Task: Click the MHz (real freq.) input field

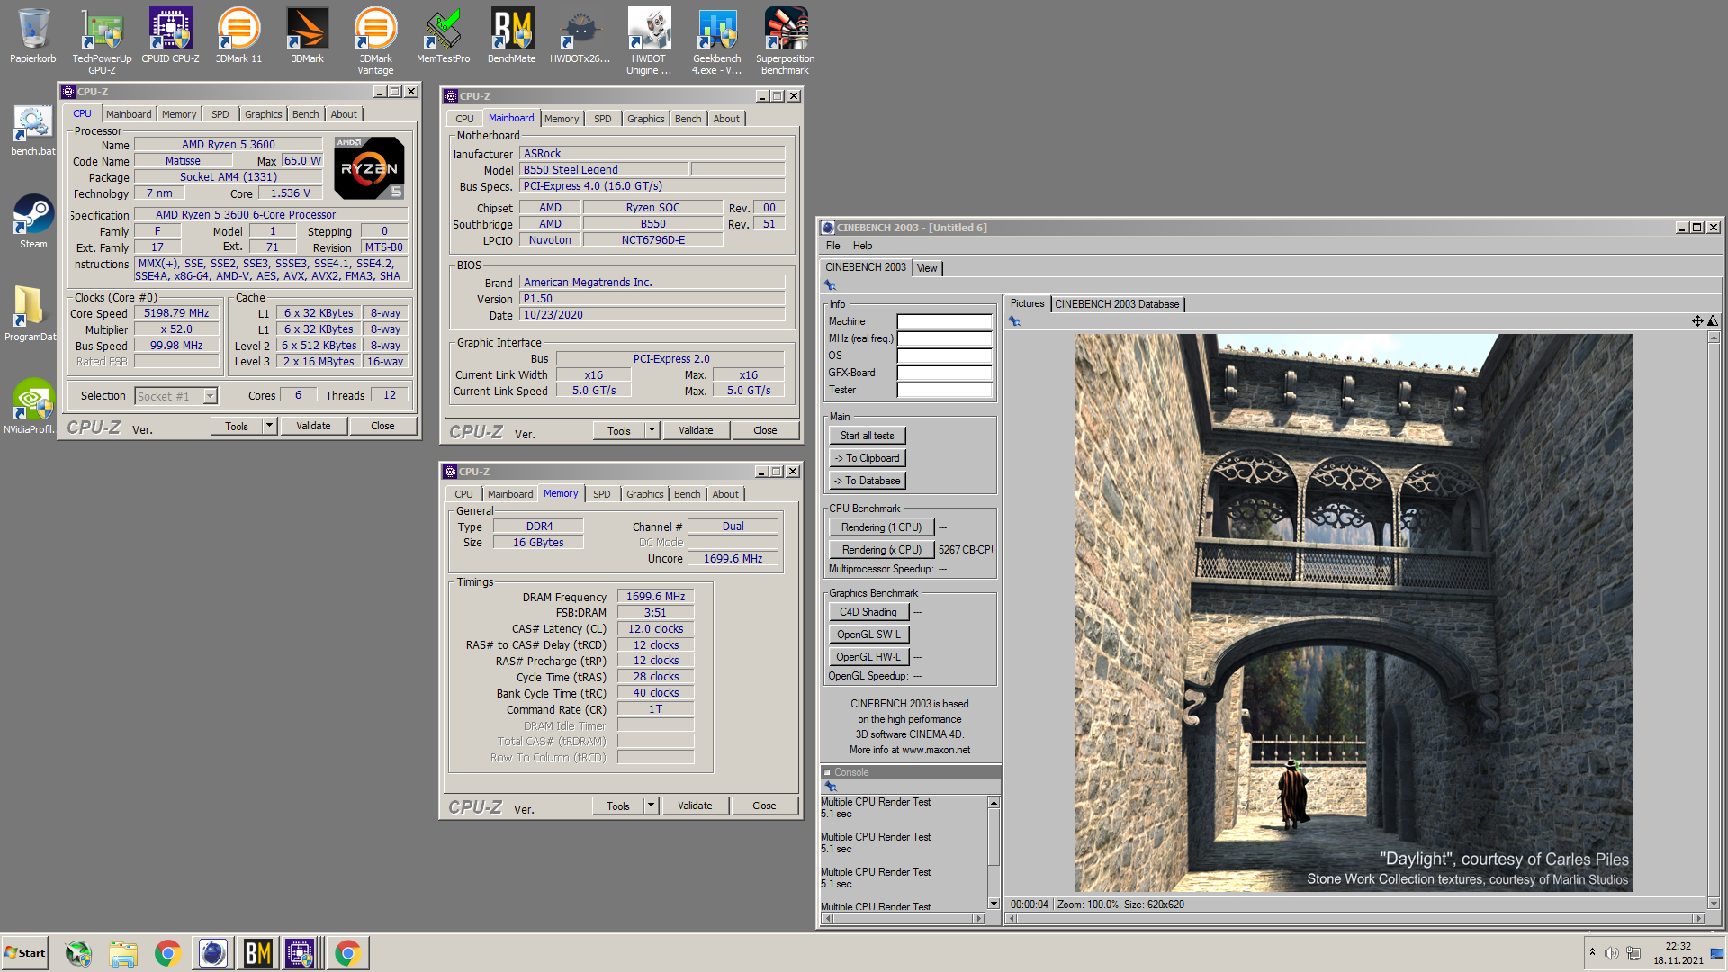Action: [x=944, y=338]
